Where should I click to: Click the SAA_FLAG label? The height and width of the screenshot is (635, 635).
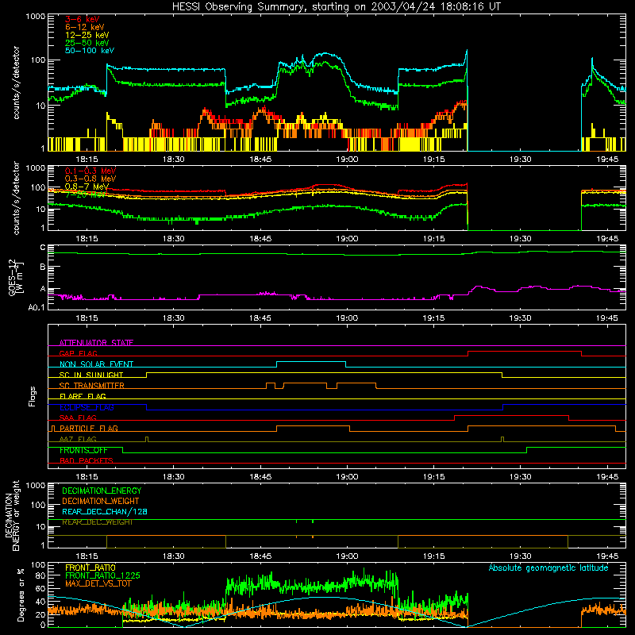pyautogui.click(x=78, y=418)
